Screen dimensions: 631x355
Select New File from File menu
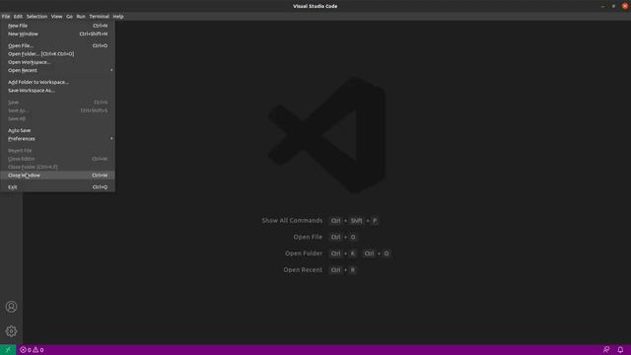(57, 26)
